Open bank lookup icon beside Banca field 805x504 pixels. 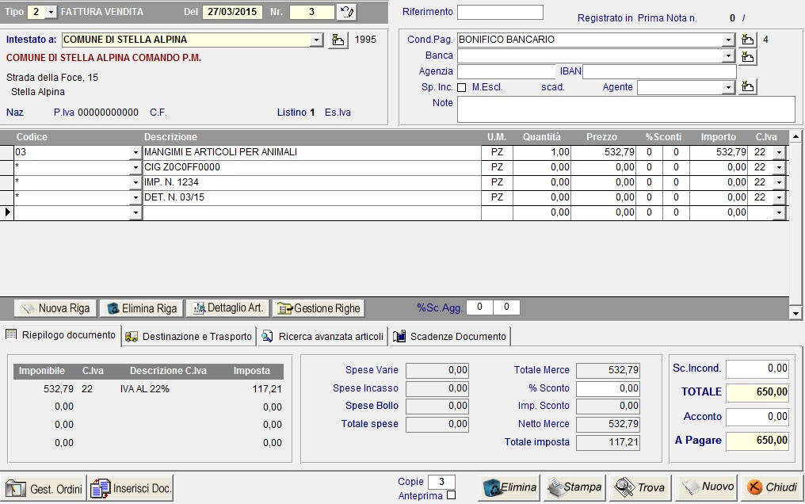(747, 56)
